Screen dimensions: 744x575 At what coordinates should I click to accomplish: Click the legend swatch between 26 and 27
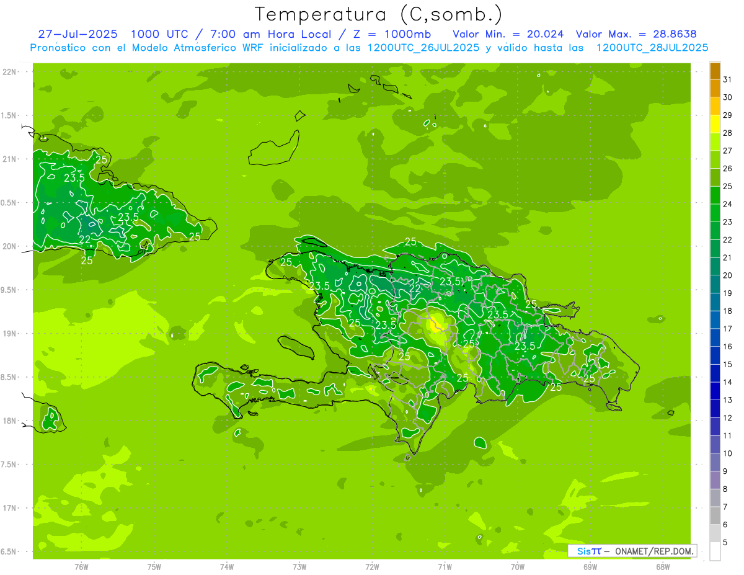(715, 160)
